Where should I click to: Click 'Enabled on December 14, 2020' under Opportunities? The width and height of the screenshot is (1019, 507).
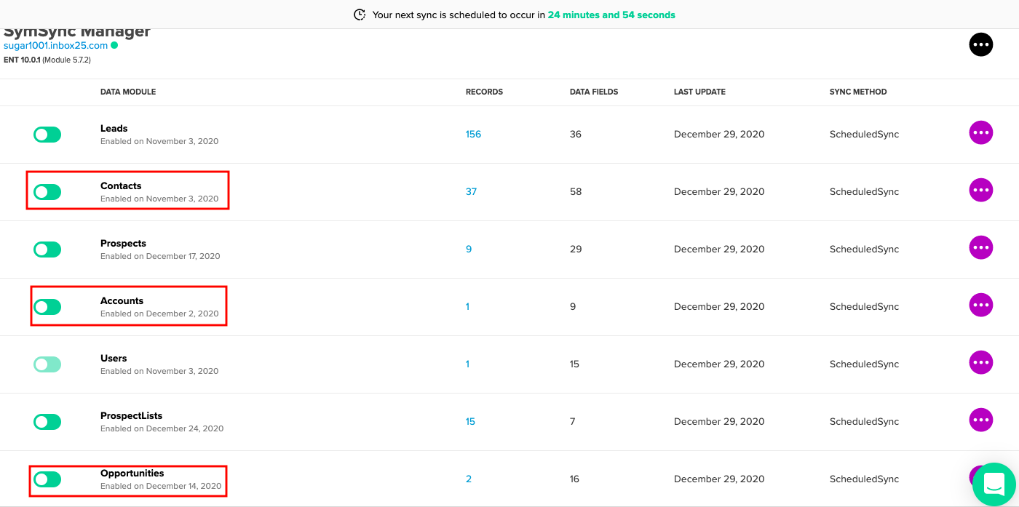coord(161,486)
